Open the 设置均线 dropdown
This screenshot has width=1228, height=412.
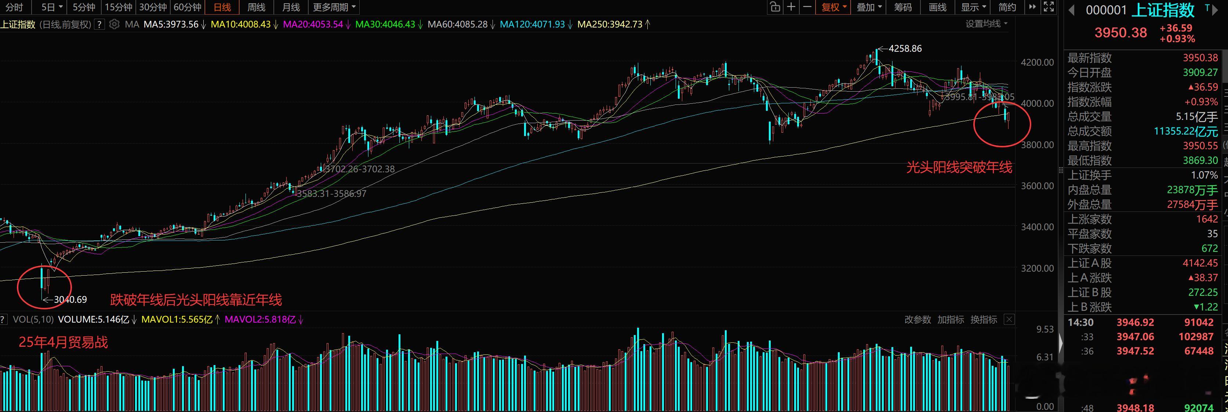(987, 24)
